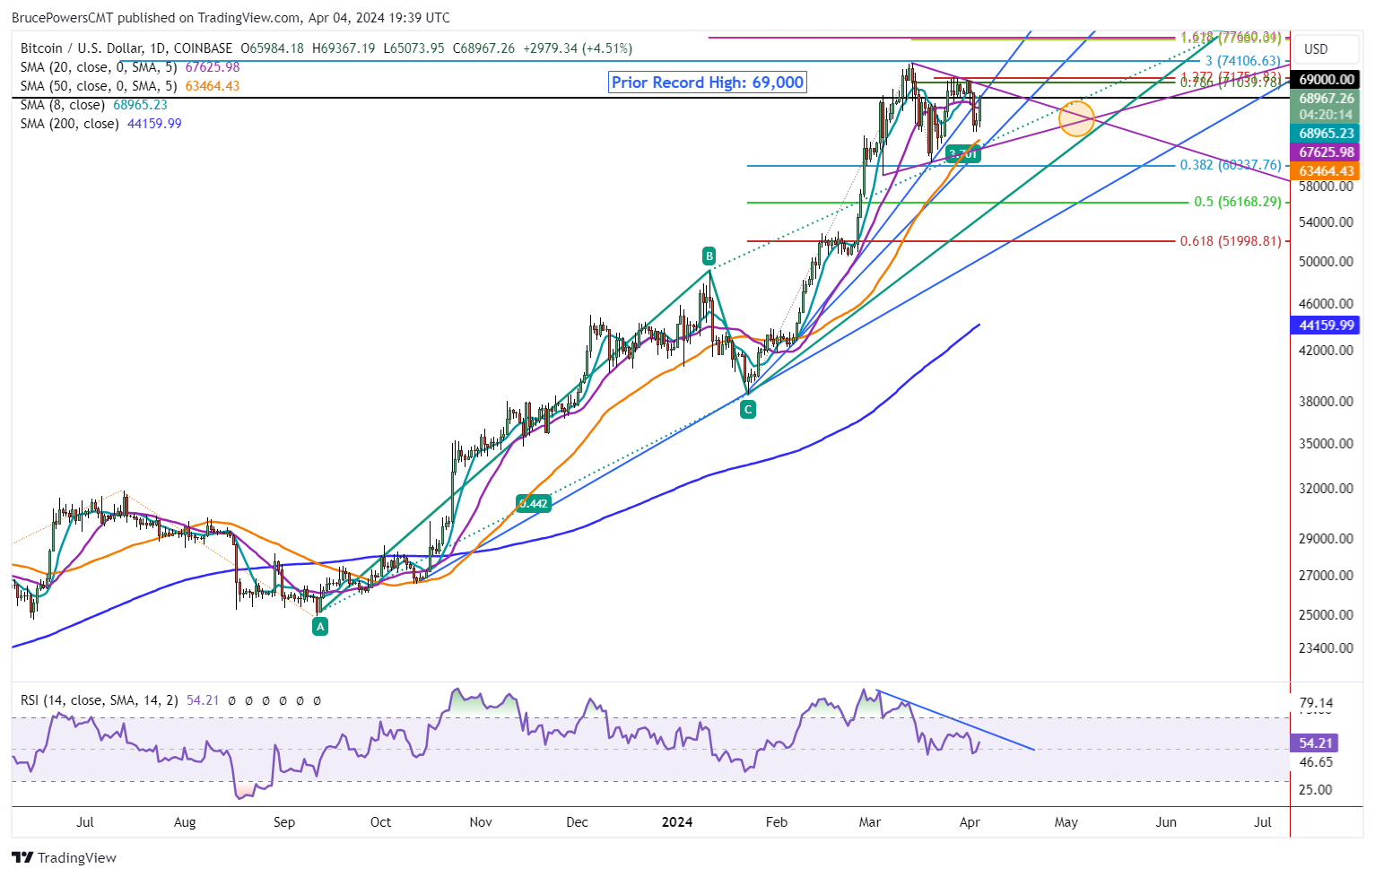Viewport: 1375px width, 877px height.
Task: Click the point B wave marker on the chart
Action: 709,256
